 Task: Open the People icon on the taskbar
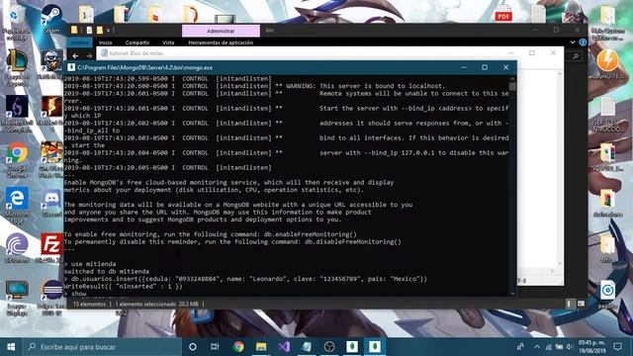tap(520, 347)
